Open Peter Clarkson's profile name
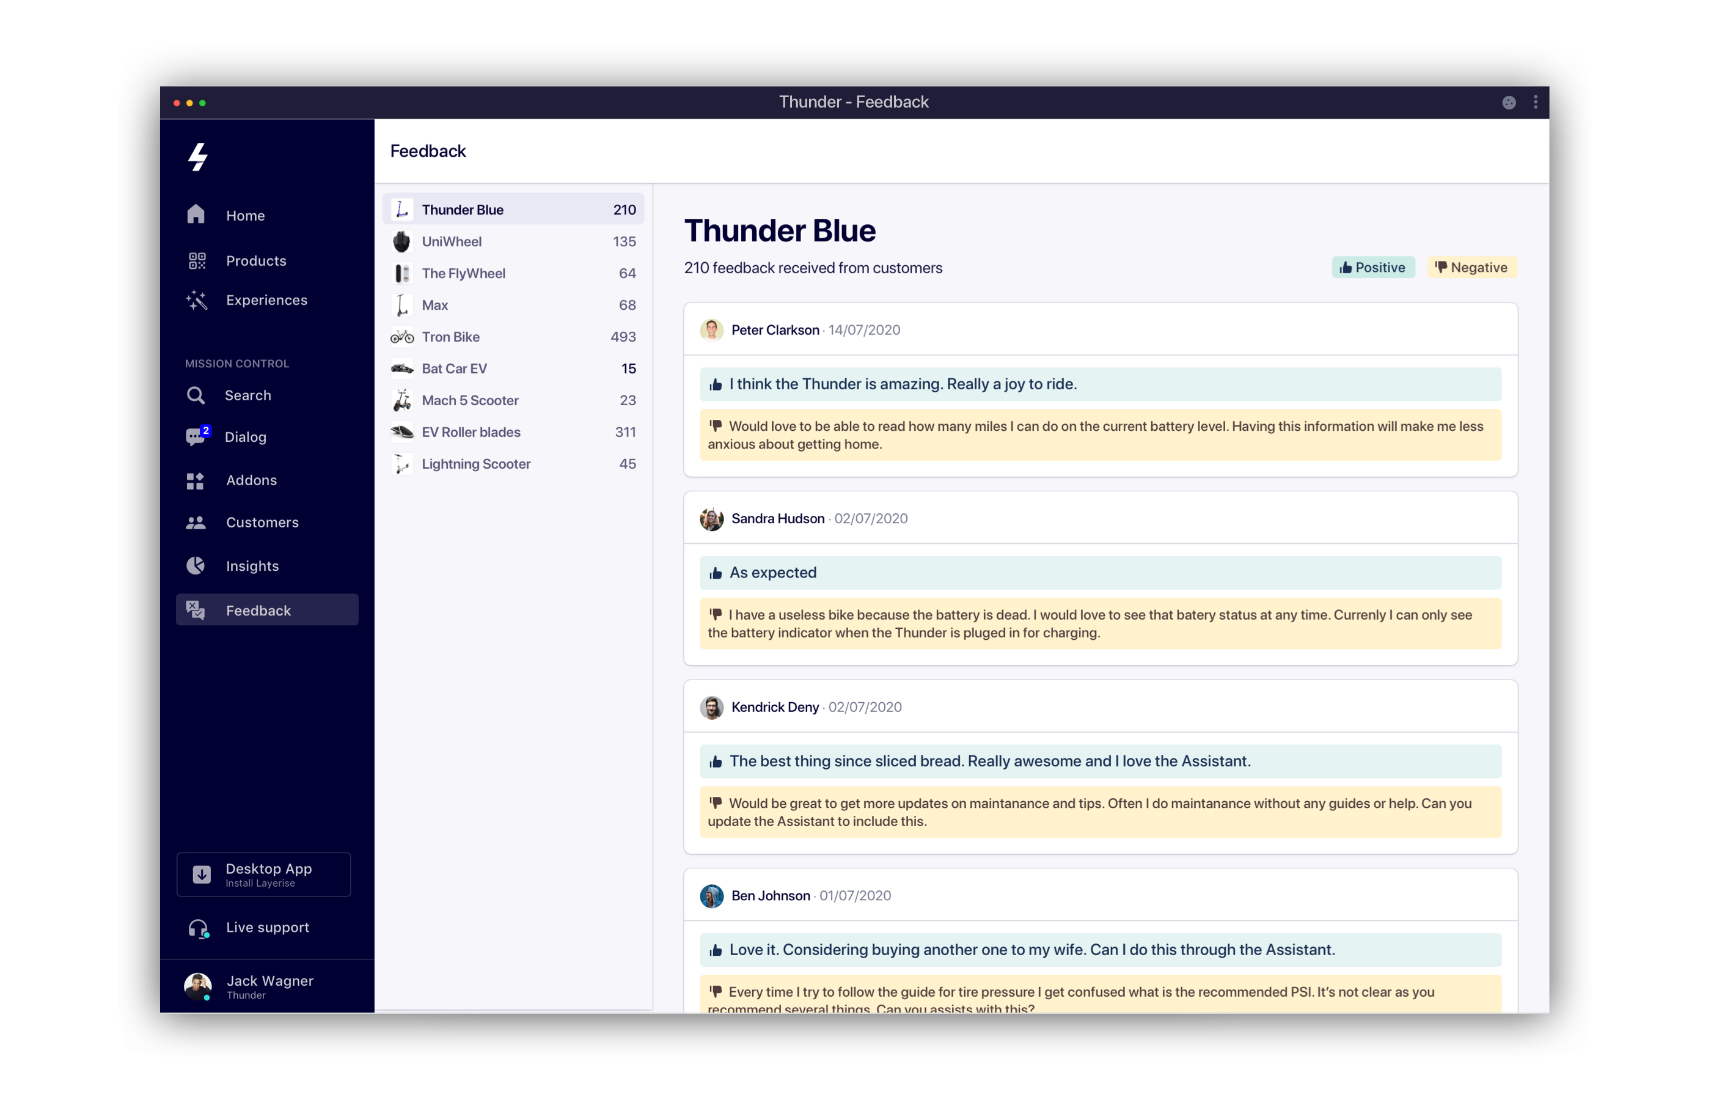This screenshot has width=1711, height=1100. coord(775,330)
